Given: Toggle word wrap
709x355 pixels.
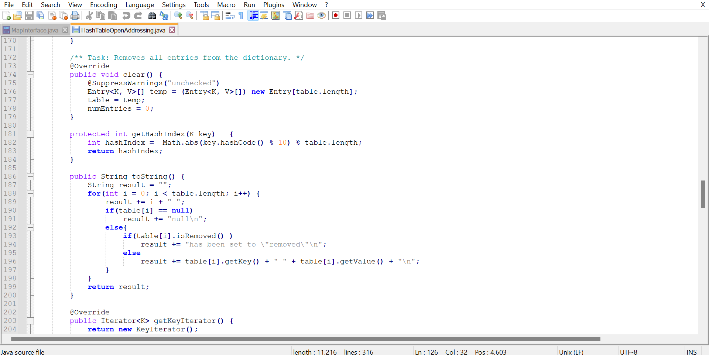Looking at the screenshot, I should click(x=229, y=15).
